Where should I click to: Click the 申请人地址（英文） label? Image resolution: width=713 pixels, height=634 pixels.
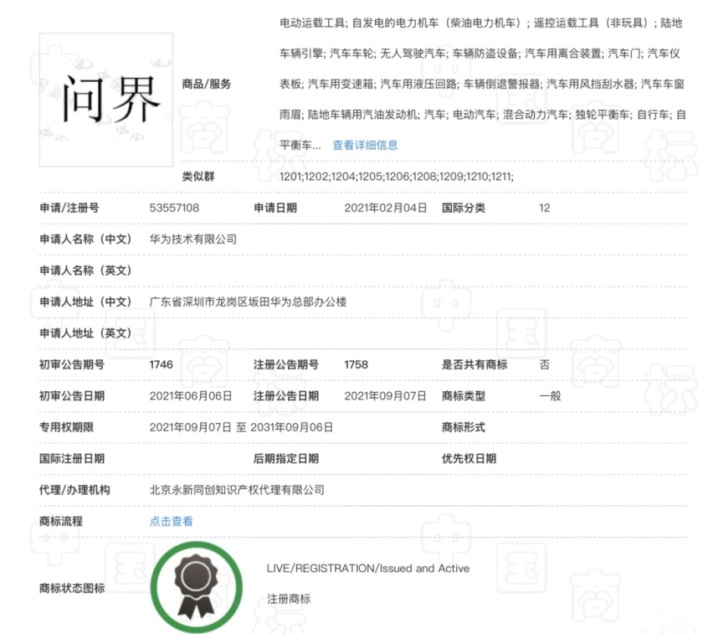(x=85, y=333)
